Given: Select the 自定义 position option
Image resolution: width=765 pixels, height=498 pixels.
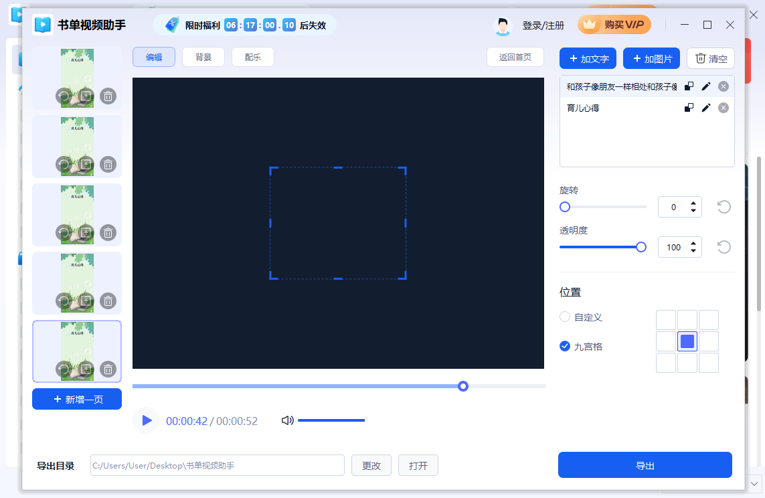Looking at the screenshot, I should point(564,317).
